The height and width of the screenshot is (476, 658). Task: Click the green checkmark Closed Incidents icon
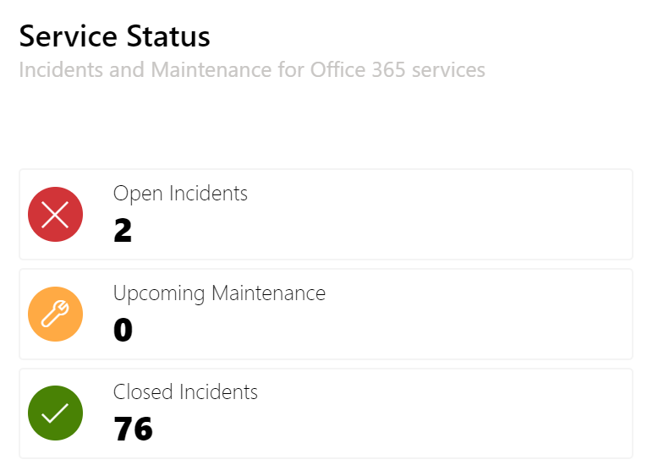55,413
